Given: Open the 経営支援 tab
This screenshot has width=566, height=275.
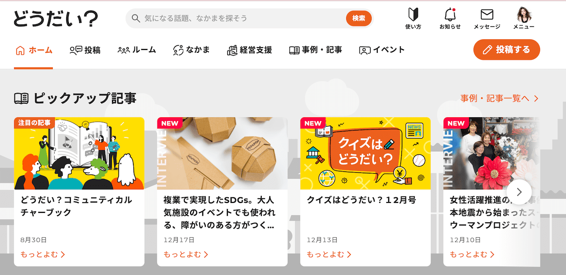Looking at the screenshot, I should coord(250,50).
